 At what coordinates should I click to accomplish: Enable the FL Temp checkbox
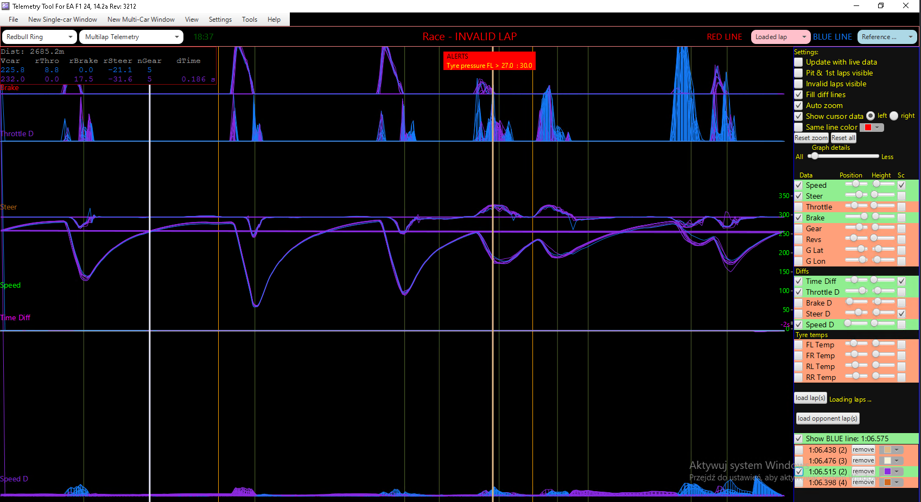pyautogui.click(x=798, y=345)
